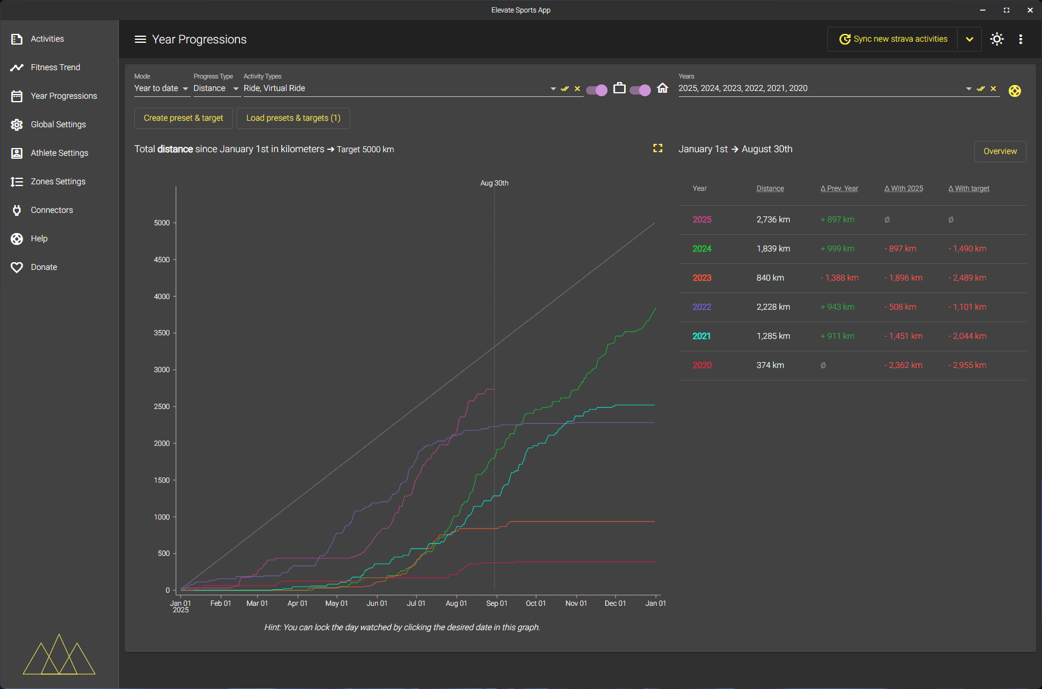Open the hamburger menu beside Year Progressions

[140, 39]
